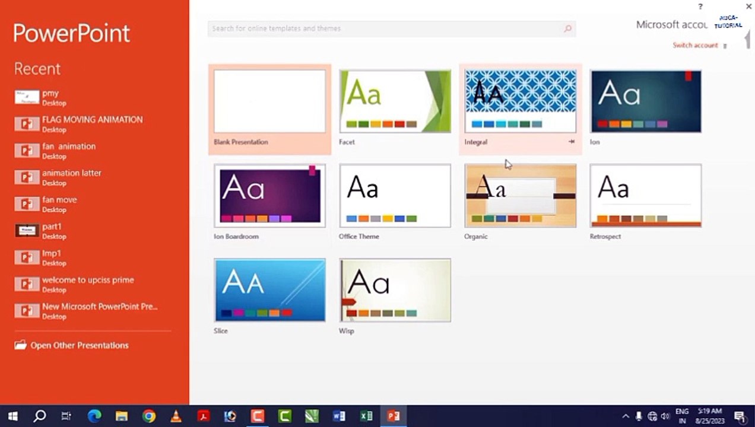Open Adobe Acrobat from taskbar
Screen dimensions: 755x427
204,416
